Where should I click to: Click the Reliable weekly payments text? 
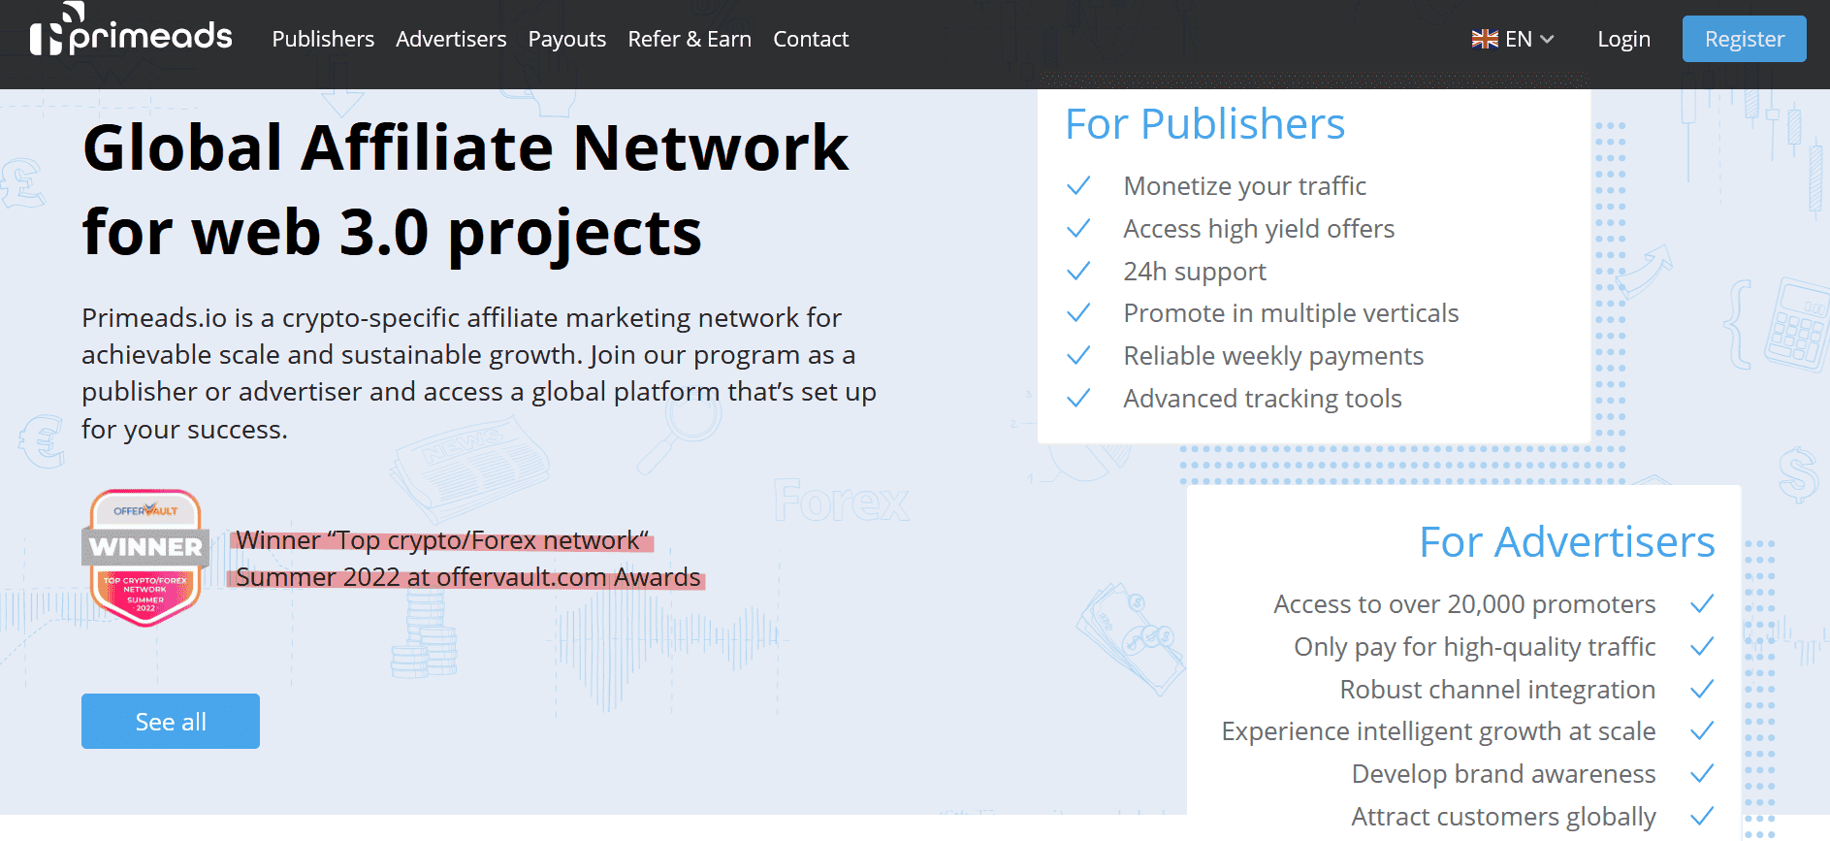1273,356
